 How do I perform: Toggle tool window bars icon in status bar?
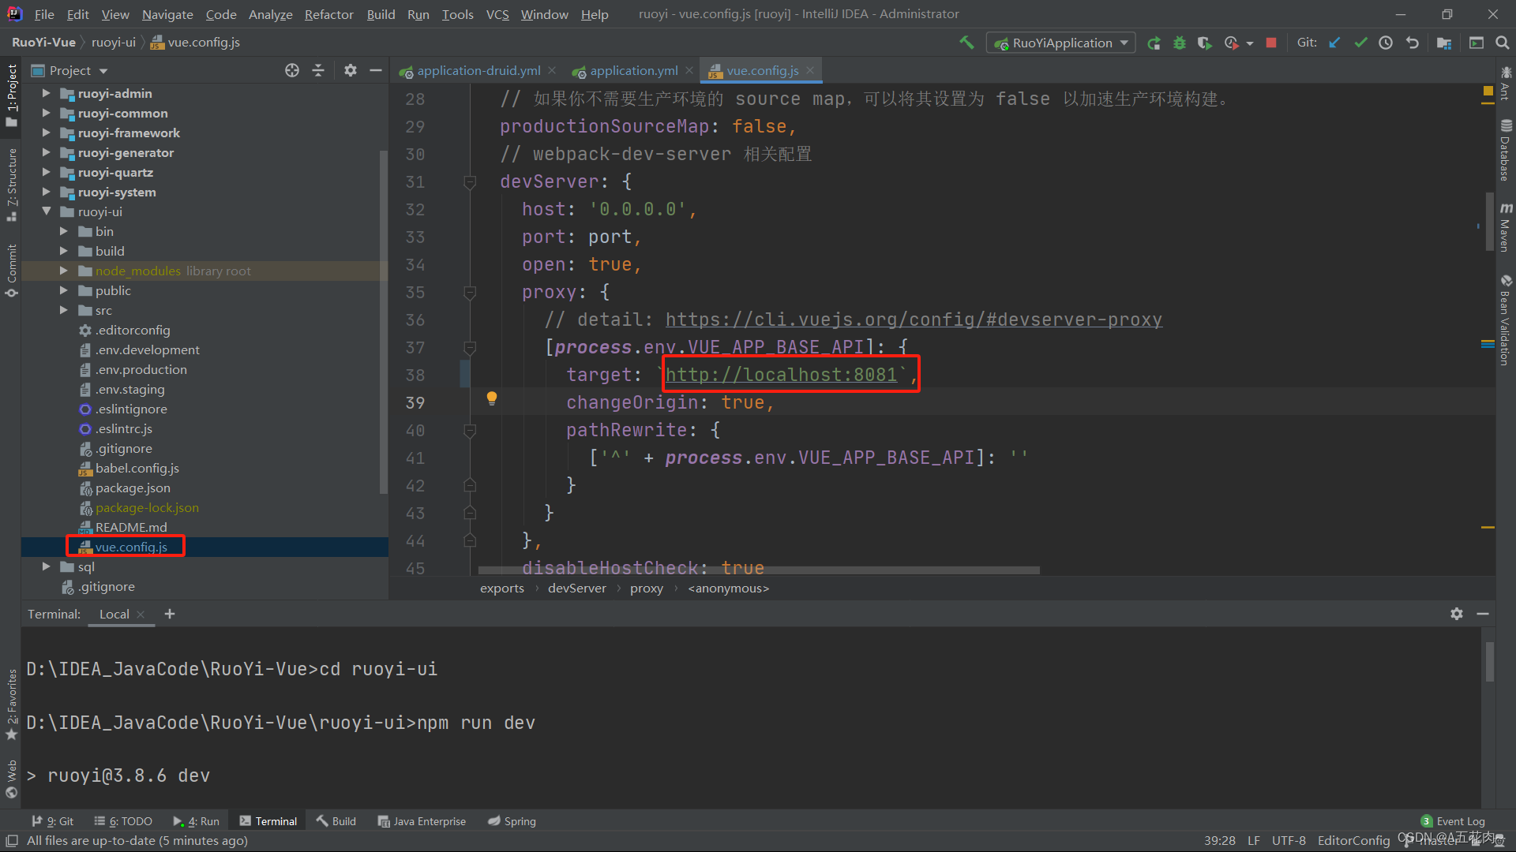click(x=11, y=841)
